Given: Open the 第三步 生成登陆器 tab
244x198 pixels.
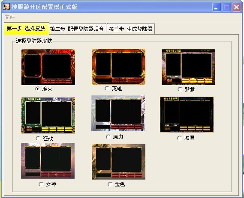Looking at the screenshot, I should pos(131,29).
